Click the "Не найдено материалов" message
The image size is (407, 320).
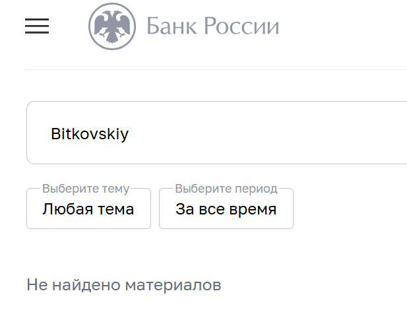tap(124, 285)
